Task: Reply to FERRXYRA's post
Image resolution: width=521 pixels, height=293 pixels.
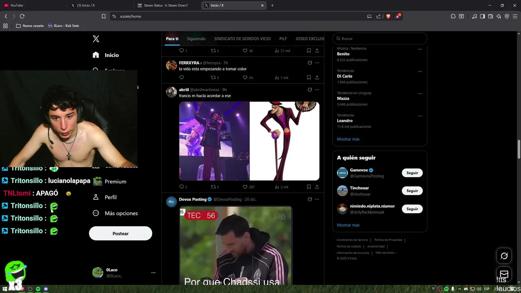Action: point(182,77)
